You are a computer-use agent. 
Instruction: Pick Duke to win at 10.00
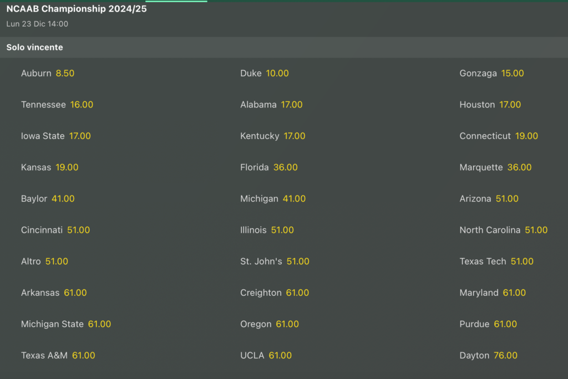tap(265, 73)
